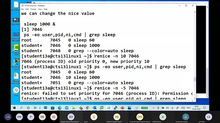Open Cisco Packet Tracer desktop shortcut

click(16, 64)
